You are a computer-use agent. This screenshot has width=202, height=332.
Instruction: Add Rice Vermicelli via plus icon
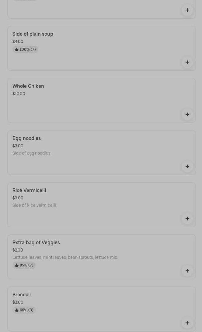[x=187, y=219]
